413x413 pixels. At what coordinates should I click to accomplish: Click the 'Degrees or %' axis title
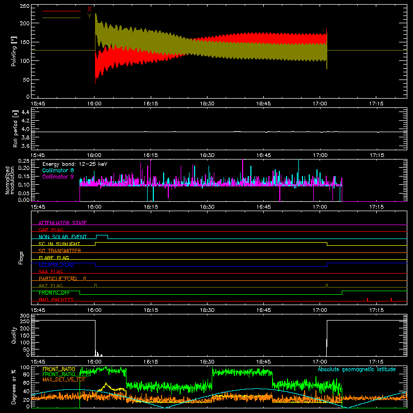coord(14,387)
